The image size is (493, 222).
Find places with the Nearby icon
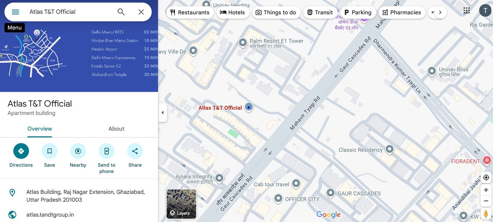[78, 151]
